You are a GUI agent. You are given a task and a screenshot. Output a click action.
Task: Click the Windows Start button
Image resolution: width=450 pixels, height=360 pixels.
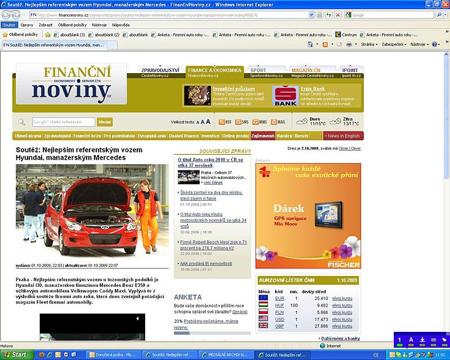(17, 354)
